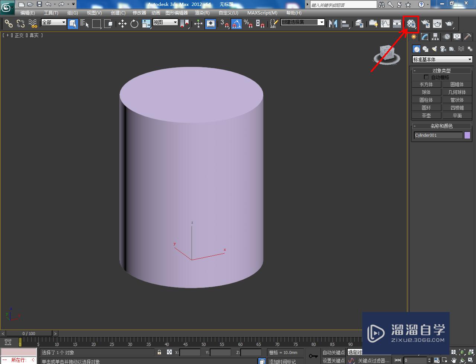Switch to the Motion panel tab

coord(446,37)
